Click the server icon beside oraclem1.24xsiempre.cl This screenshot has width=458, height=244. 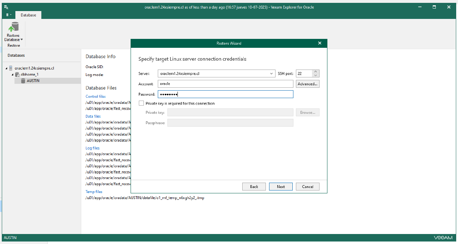(x=11, y=68)
